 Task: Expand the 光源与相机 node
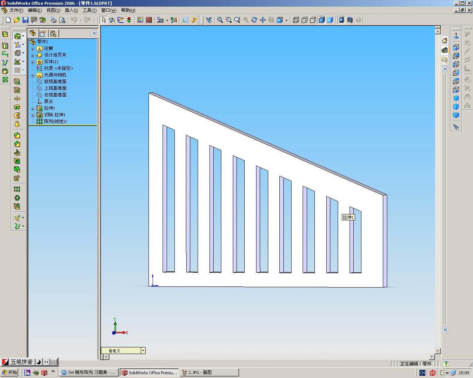33,75
